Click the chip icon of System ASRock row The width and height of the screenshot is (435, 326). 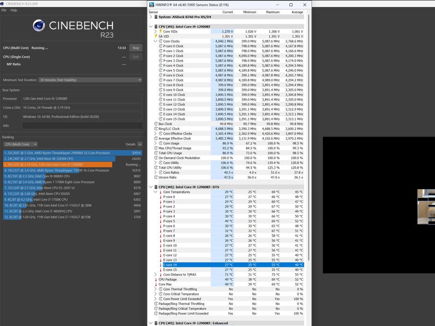156,17
